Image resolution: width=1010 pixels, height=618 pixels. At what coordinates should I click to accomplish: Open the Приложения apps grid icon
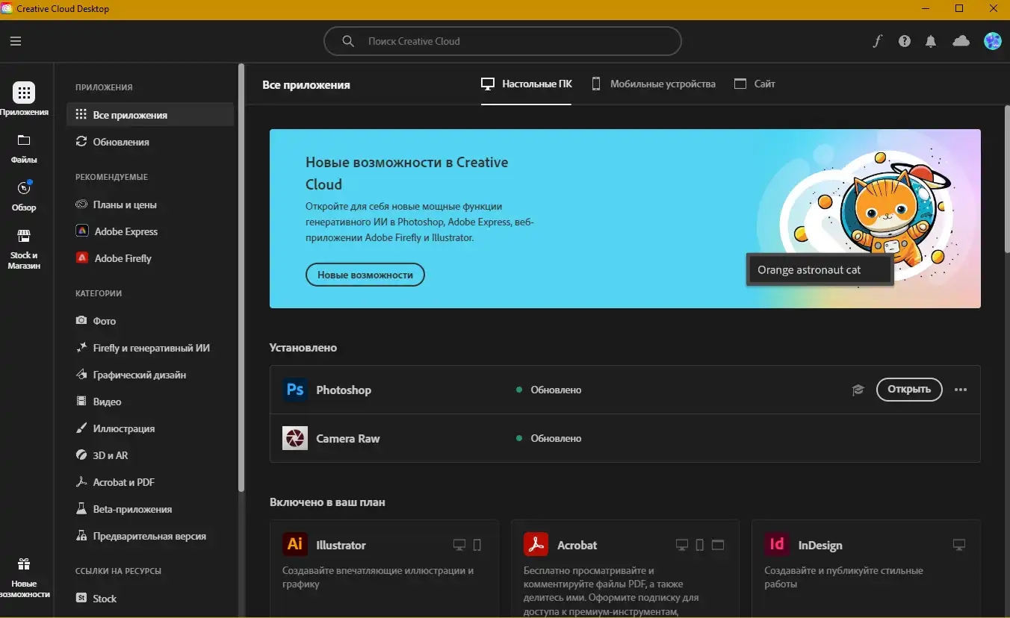click(24, 93)
